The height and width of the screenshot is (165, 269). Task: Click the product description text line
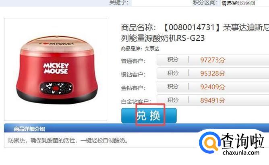(x=68, y=141)
